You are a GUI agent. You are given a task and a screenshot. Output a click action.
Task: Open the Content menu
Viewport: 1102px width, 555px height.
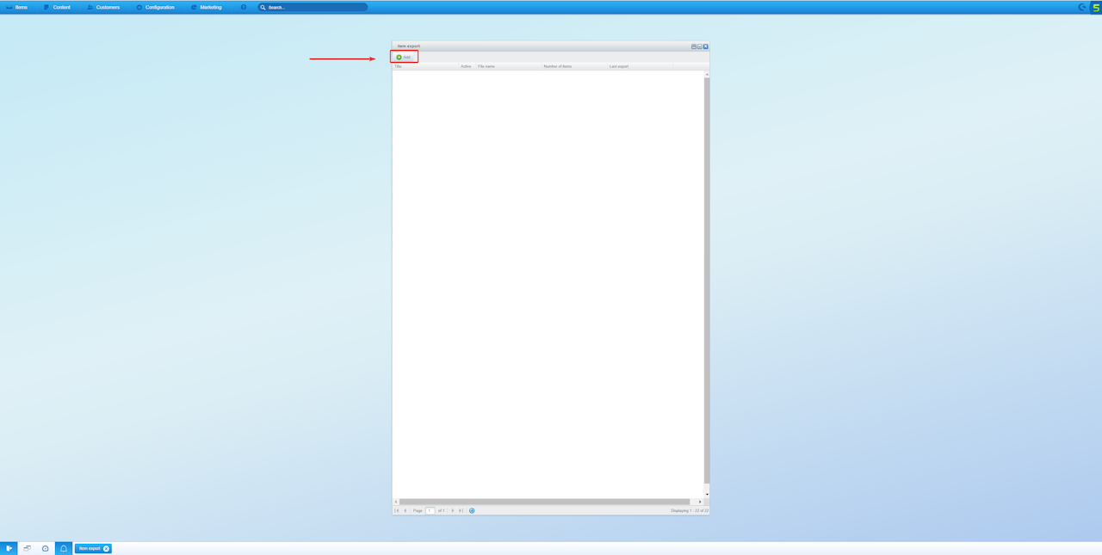[x=57, y=7]
